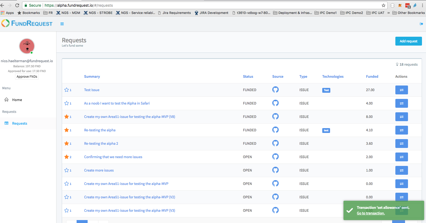The height and width of the screenshot is (223, 426).
Task: Follow the 'Go to transaction.' link
Action: pyautogui.click(x=371, y=213)
